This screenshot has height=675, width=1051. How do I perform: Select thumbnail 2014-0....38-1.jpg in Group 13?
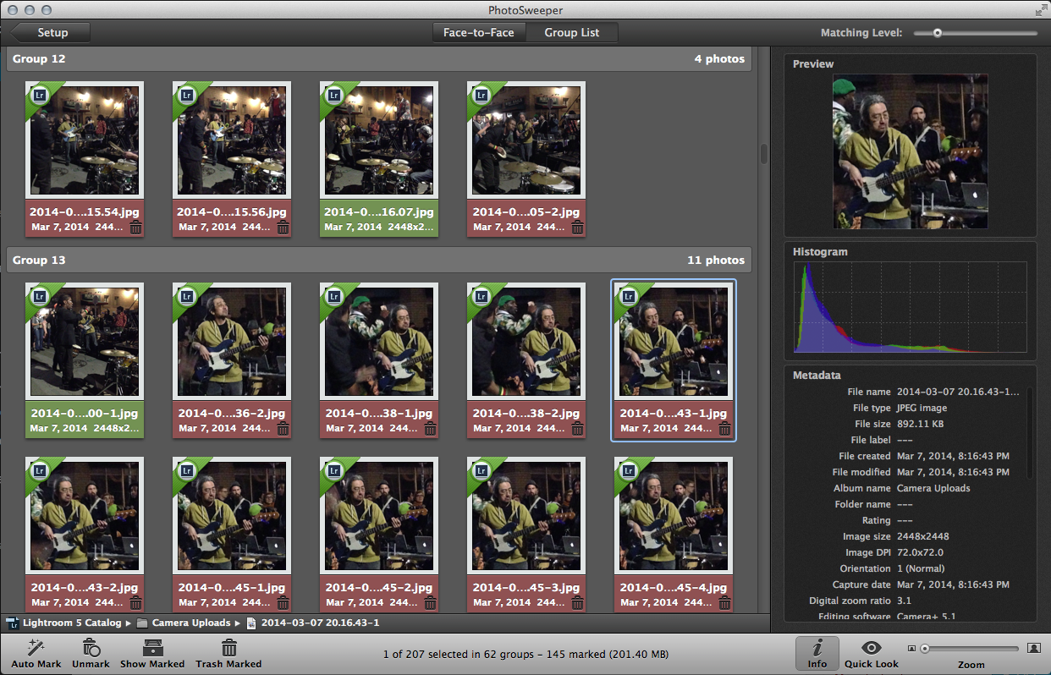click(x=379, y=342)
